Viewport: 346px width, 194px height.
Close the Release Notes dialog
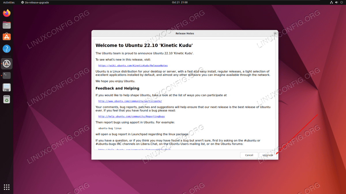coord(275,33)
